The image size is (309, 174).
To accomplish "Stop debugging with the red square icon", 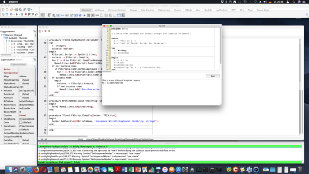I will coord(26,15).
